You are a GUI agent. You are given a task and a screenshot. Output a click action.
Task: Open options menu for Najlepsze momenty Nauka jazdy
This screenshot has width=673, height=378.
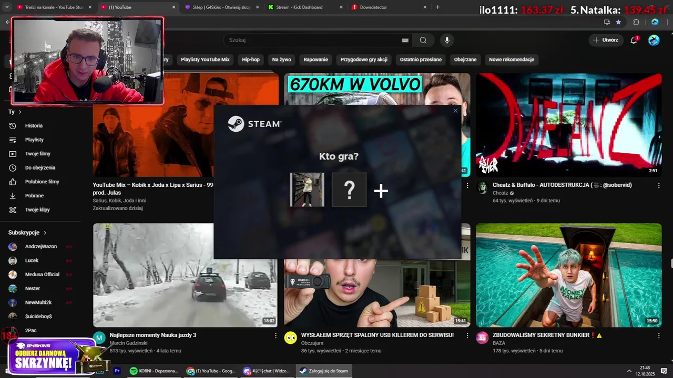276,335
